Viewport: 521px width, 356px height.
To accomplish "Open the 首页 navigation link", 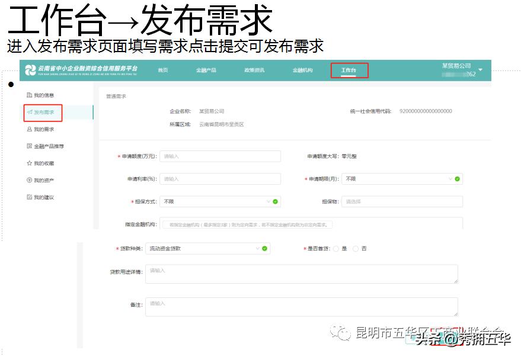I will tap(163, 69).
